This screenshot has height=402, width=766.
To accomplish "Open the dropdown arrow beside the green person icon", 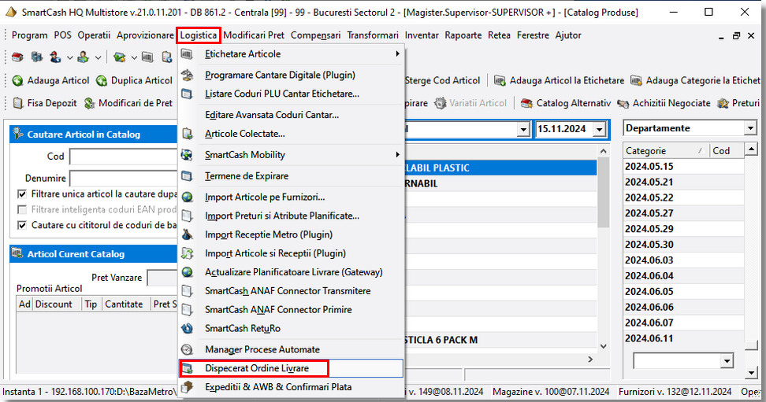I will pyautogui.click(x=99, y=57).
